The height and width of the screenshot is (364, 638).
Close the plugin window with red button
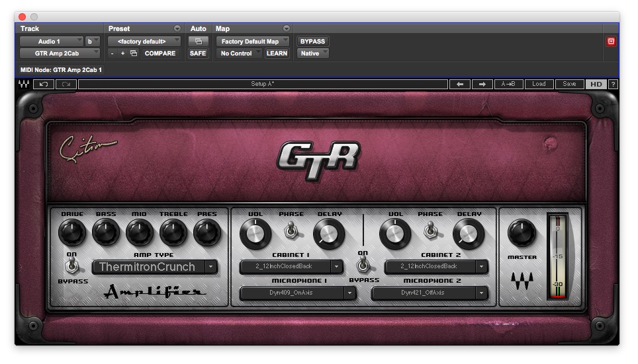pyautogui.click(x=23, y=17)
